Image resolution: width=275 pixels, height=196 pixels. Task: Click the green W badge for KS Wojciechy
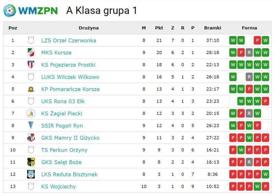tap(257, 187)
